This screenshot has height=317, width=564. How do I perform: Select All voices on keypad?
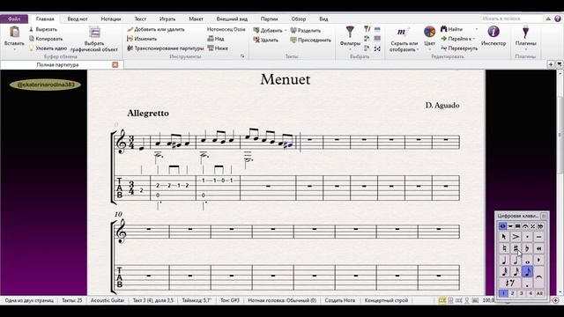539,293
